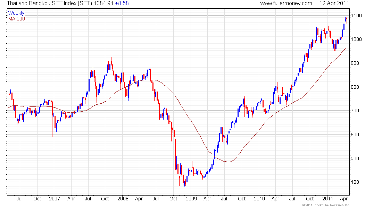Click the 700 y-axis label

coord(355,111)
